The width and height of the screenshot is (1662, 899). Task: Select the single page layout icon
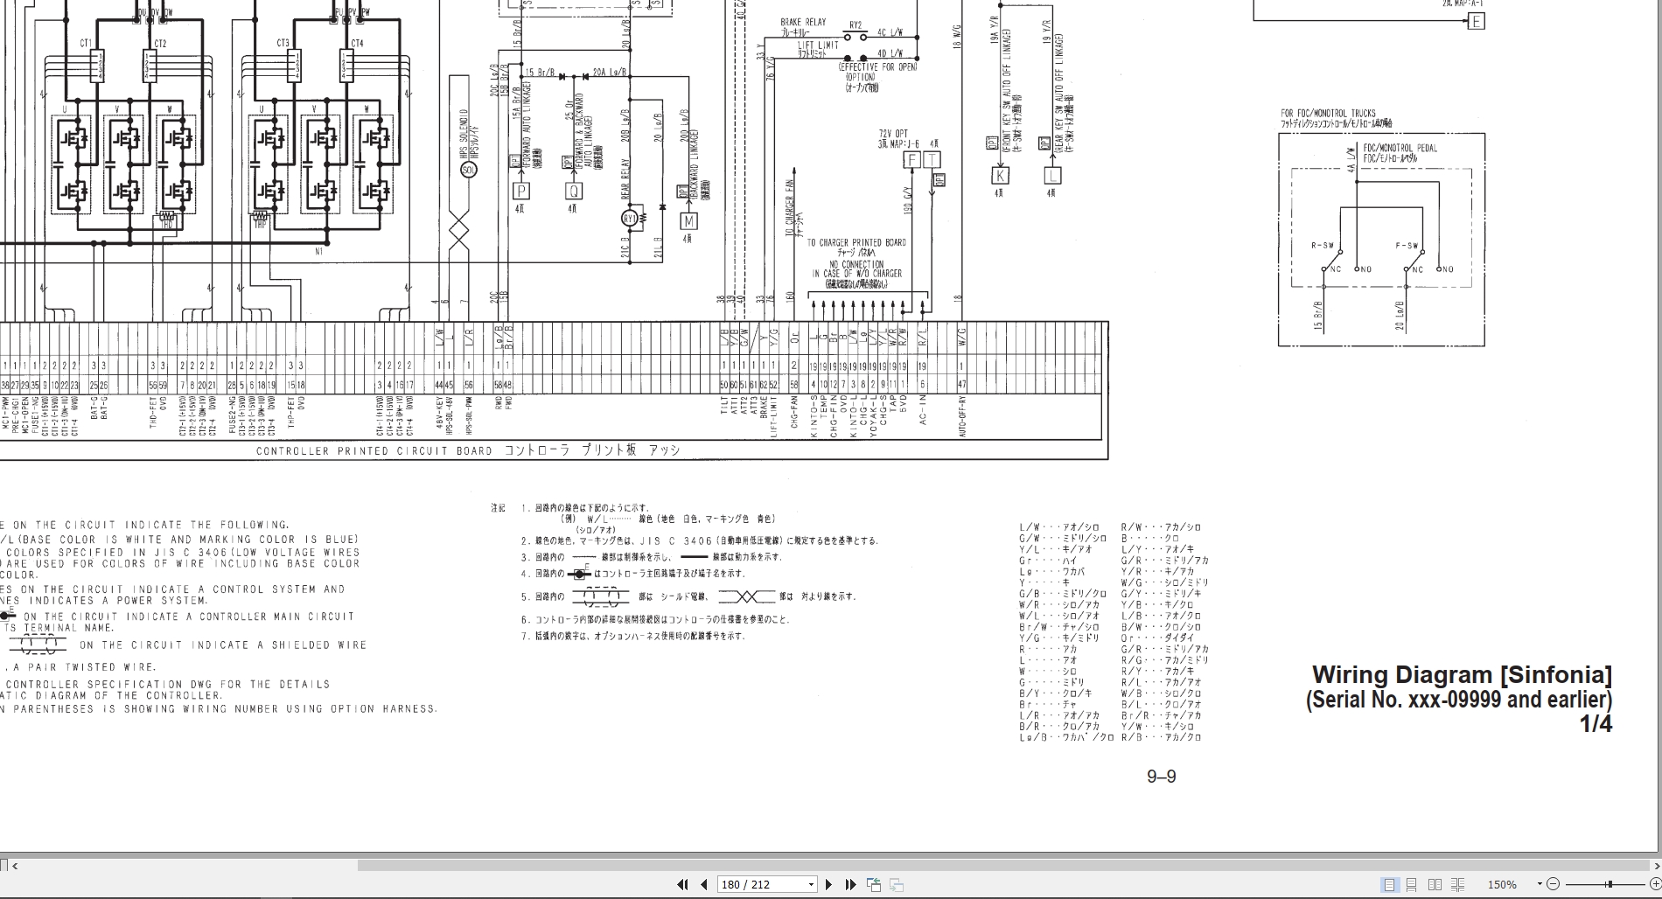tap(1389, 884)
